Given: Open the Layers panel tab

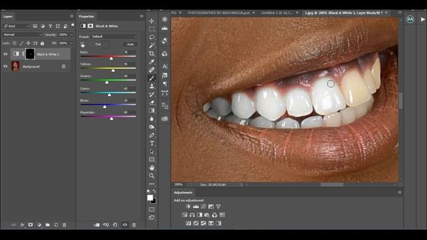Looking at the screenshot, I should coord(8,17).
